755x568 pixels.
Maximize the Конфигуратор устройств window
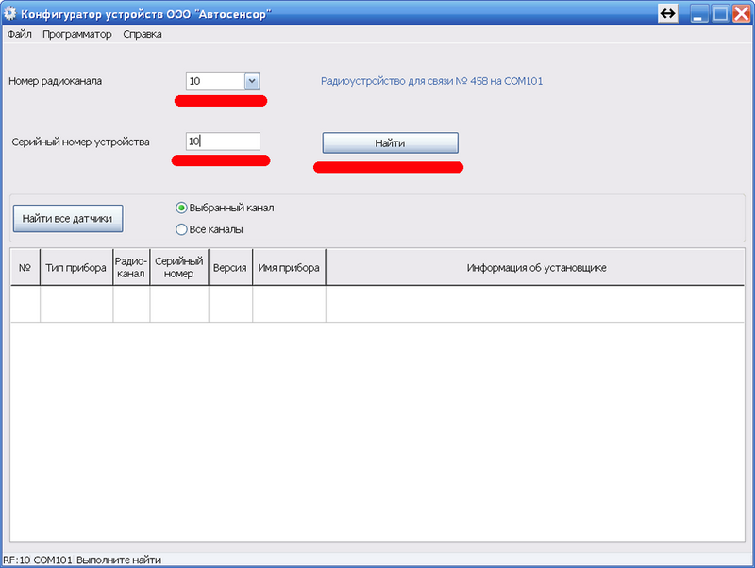click(720, 13)
